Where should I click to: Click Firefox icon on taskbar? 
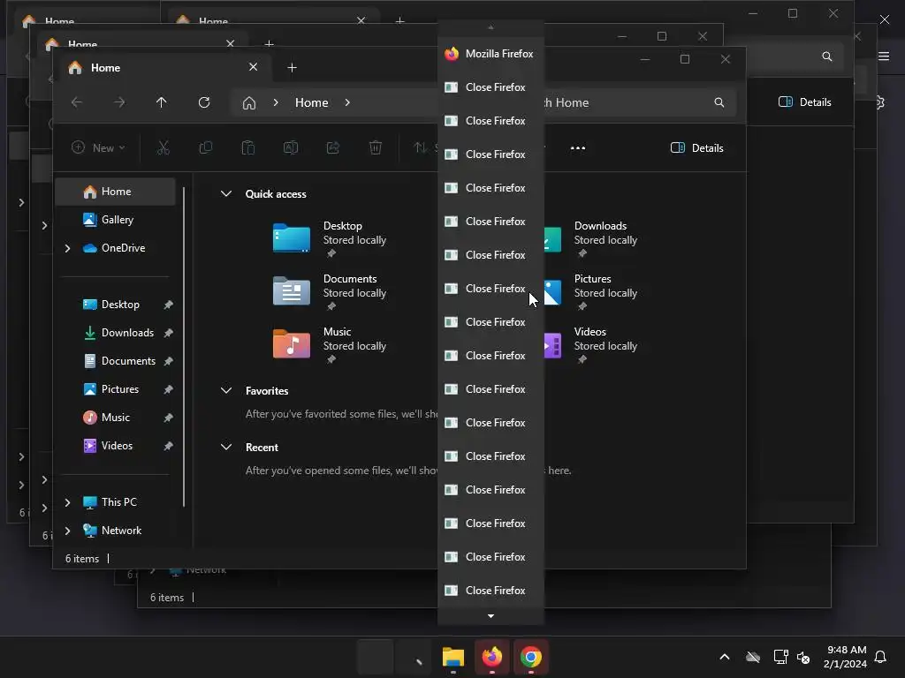click(491, 657)
